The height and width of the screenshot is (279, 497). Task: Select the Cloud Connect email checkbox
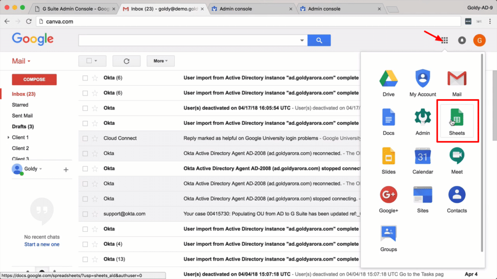[85, 138]
